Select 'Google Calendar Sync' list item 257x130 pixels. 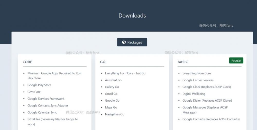[x=42, y=112]
